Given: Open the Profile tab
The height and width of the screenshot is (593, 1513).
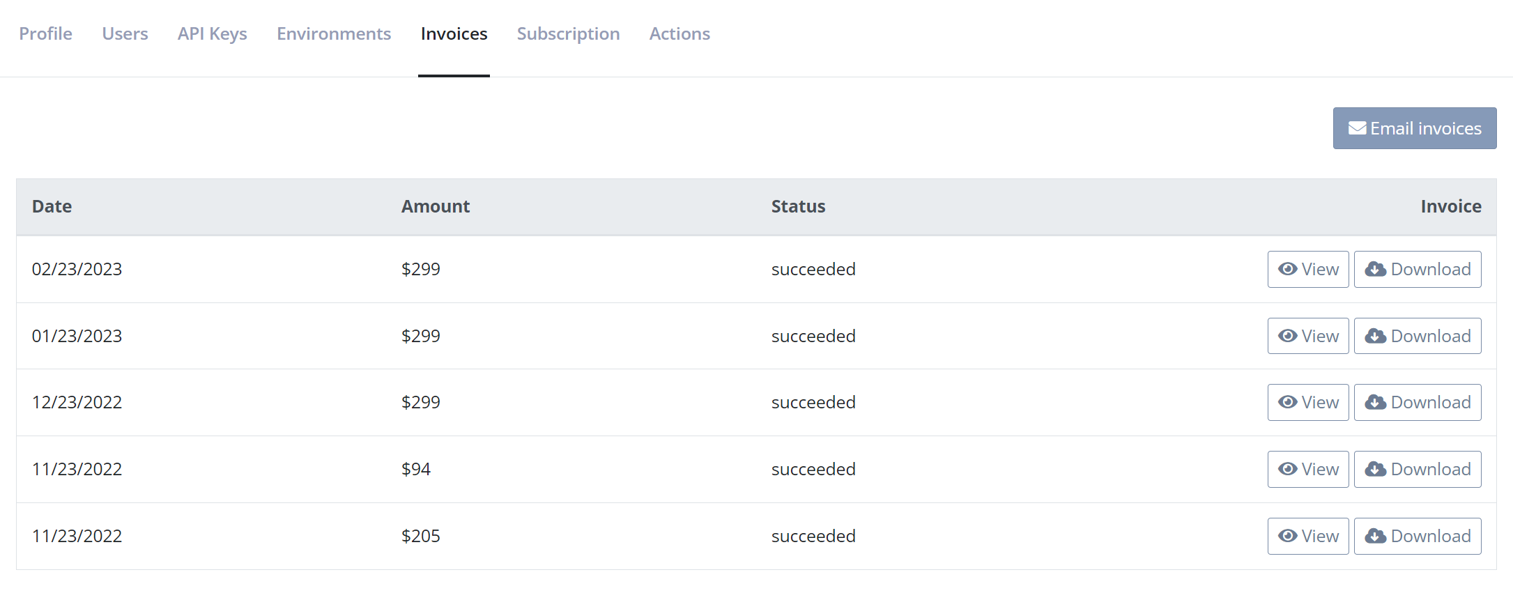Looking at the screenshot, I should coord(45,33).
